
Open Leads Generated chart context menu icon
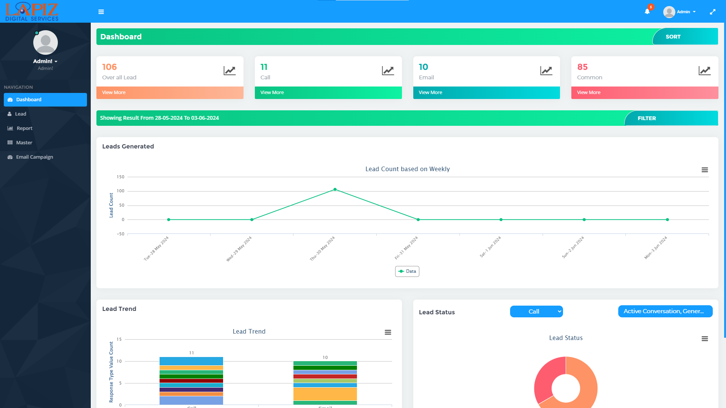coord(705,170)
